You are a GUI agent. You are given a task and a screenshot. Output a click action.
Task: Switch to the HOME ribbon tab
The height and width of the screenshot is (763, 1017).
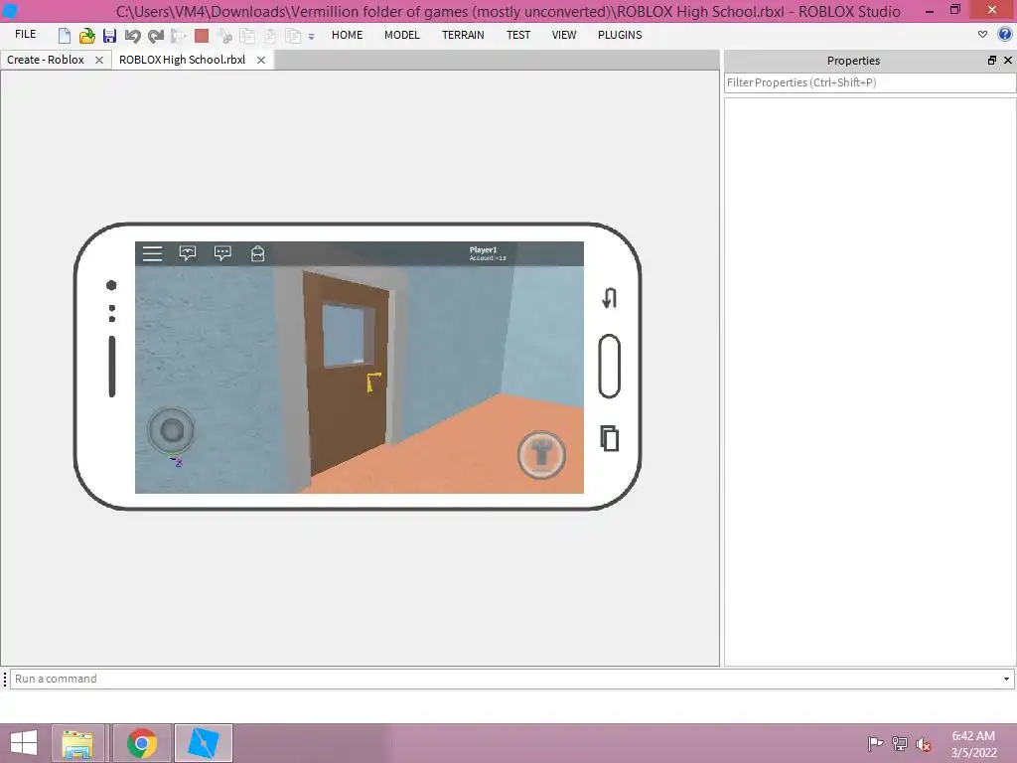[347, 35]
